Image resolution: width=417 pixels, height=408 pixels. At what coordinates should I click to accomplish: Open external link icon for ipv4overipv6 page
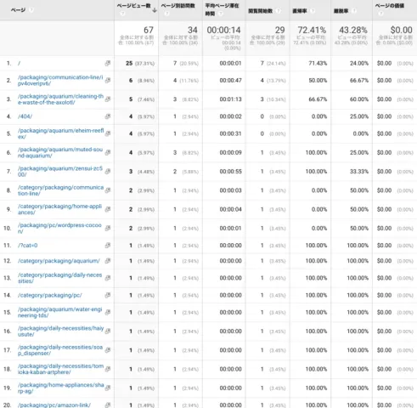[x=108, y=81]
